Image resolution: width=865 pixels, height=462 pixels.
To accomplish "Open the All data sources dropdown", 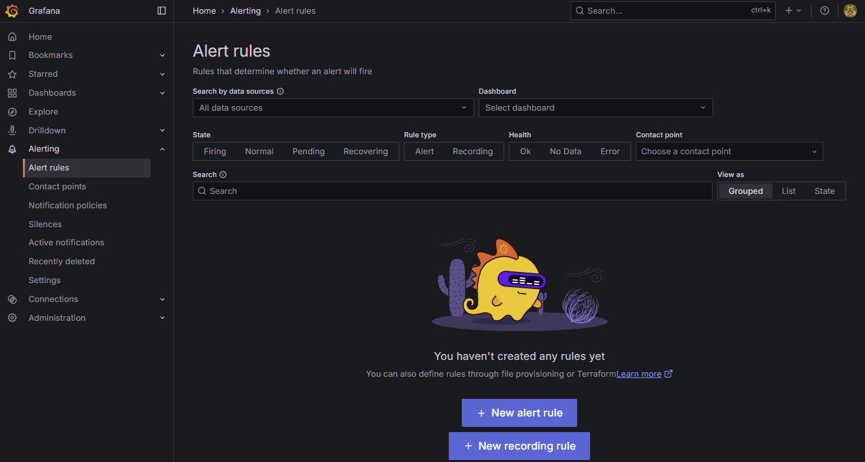I will pos(333,108).
